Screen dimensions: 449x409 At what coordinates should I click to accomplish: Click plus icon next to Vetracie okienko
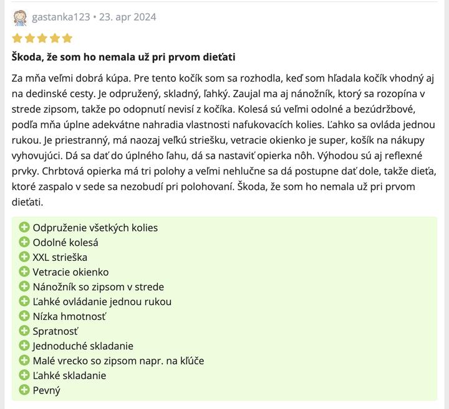[24, 272]
